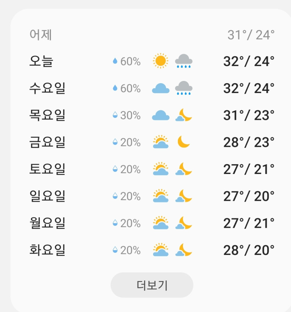Tap the cloudy moon icon for 일요일
The width and height of the screenshot is (291, 312).
(184, 196)
